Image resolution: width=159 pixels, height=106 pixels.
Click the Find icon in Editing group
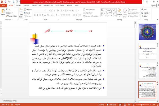[144, 10]
